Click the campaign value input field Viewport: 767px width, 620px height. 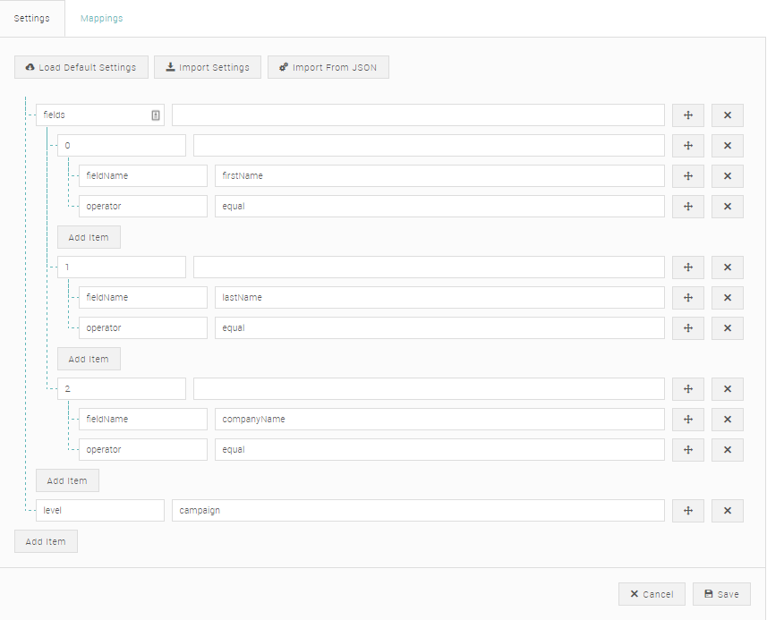coord(418,511)
